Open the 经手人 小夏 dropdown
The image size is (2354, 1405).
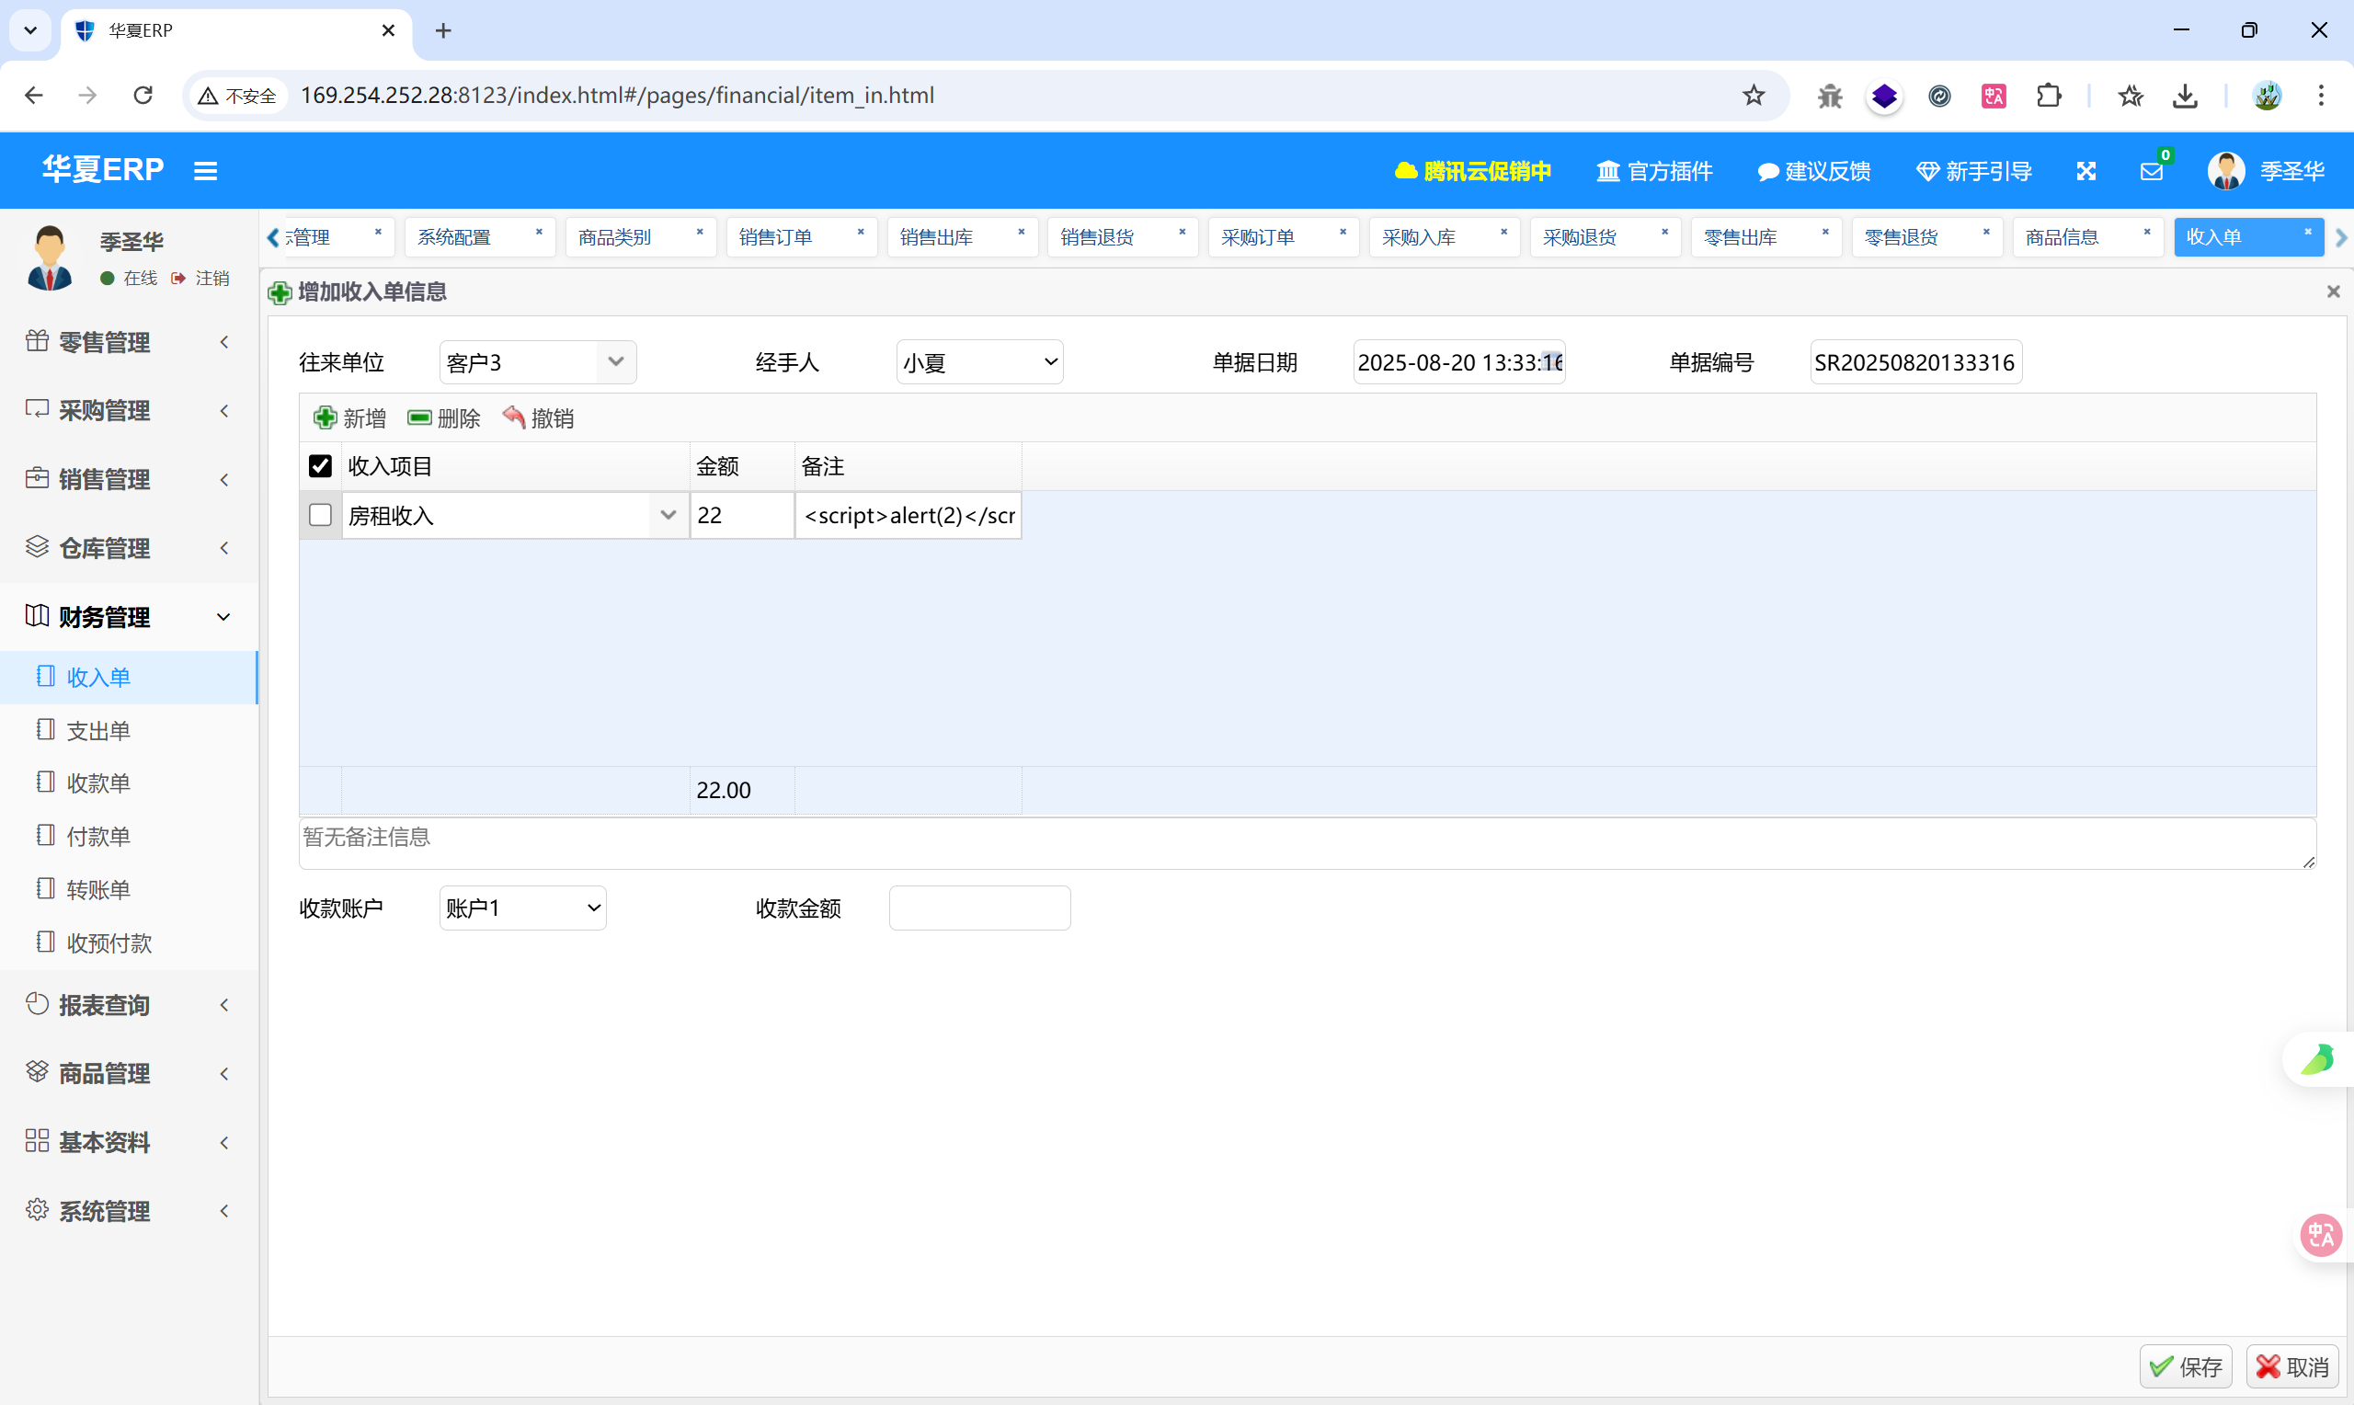[979, 361]
